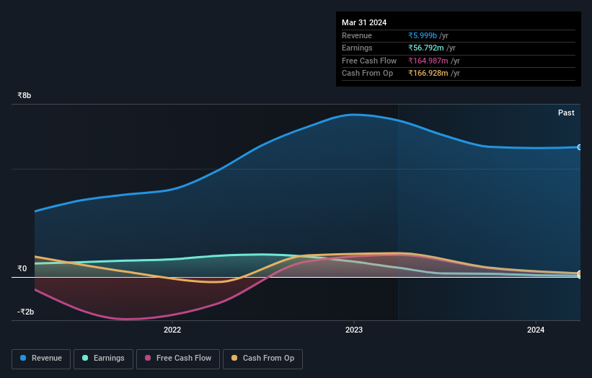Viewport: 592px width, 378px height.
Task: Click the Earnings label in tooltip
Action: tap(357, 48)
